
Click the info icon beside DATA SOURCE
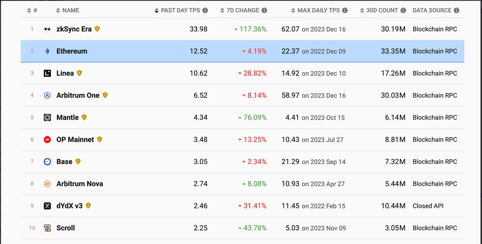click(457, 10)
